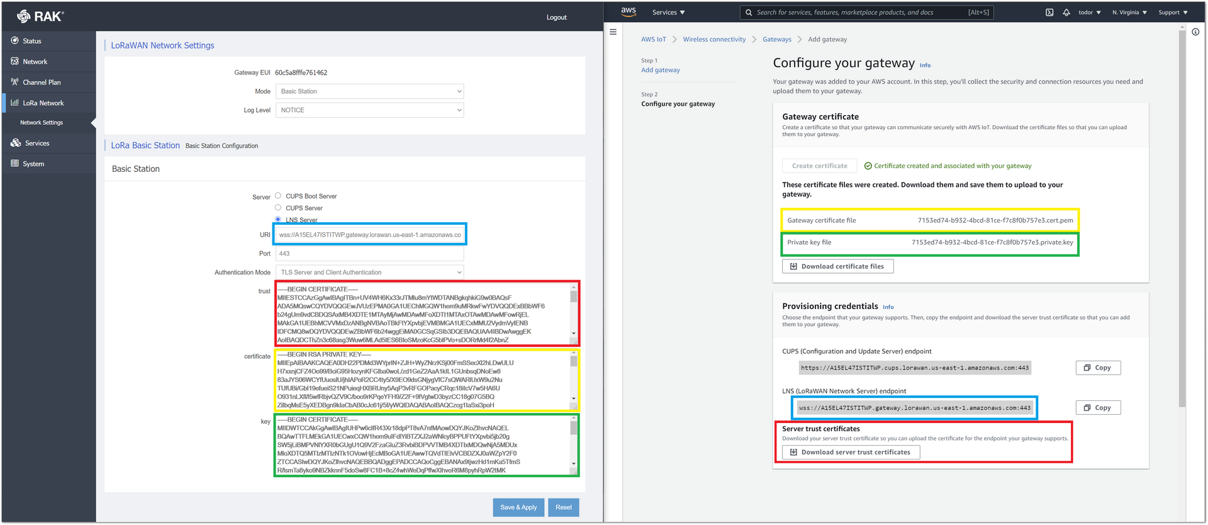Open the todor account dropdown
This screenshot has width=1208, height=525.
1090,12
